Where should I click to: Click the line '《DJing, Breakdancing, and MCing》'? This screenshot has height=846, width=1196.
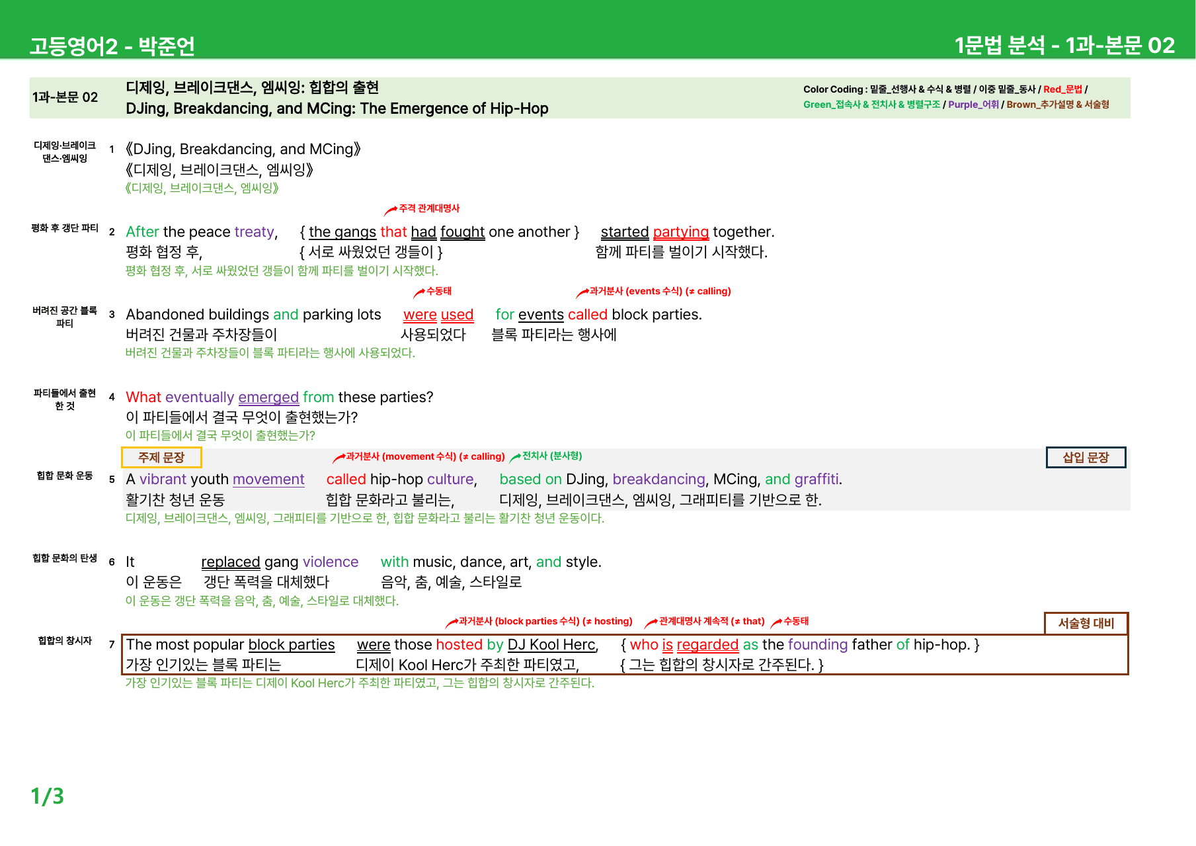[x=243, y=149]
